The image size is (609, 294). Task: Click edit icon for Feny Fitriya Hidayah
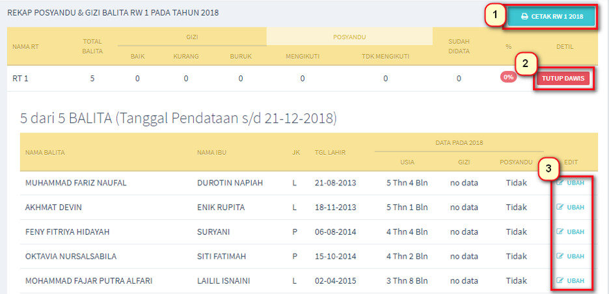point(560,232)
